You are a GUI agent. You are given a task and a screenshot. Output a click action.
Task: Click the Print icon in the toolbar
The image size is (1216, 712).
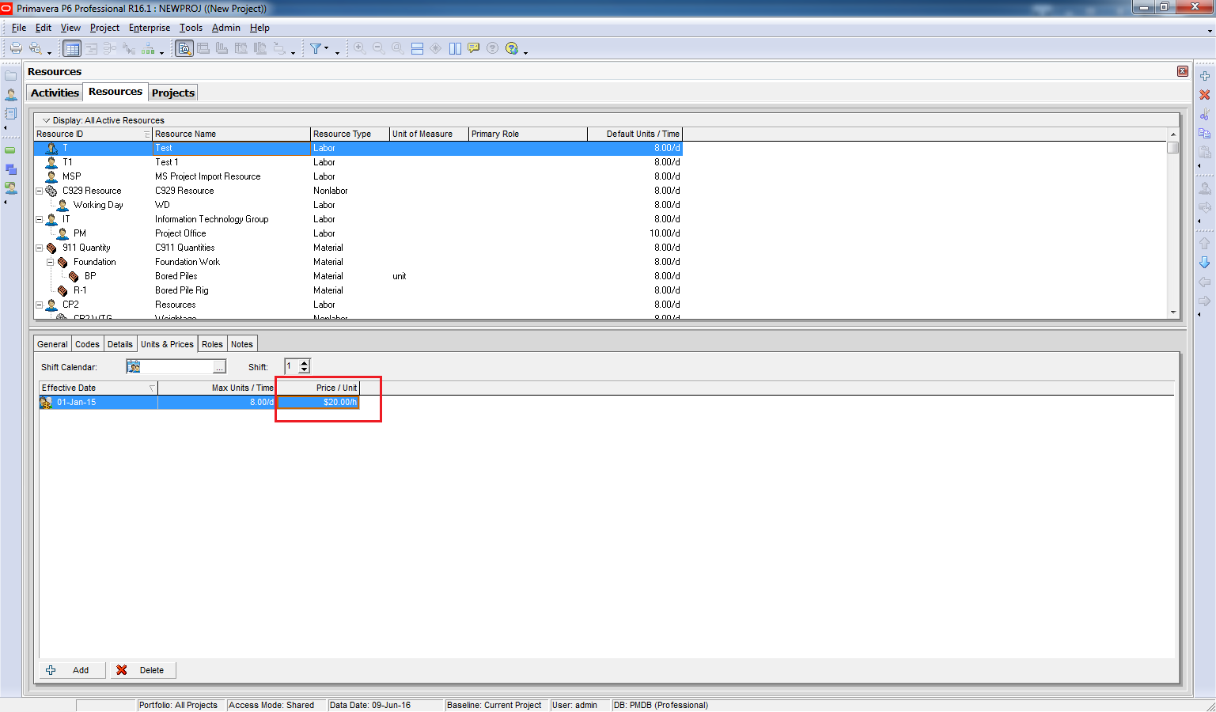coord(15,48)
